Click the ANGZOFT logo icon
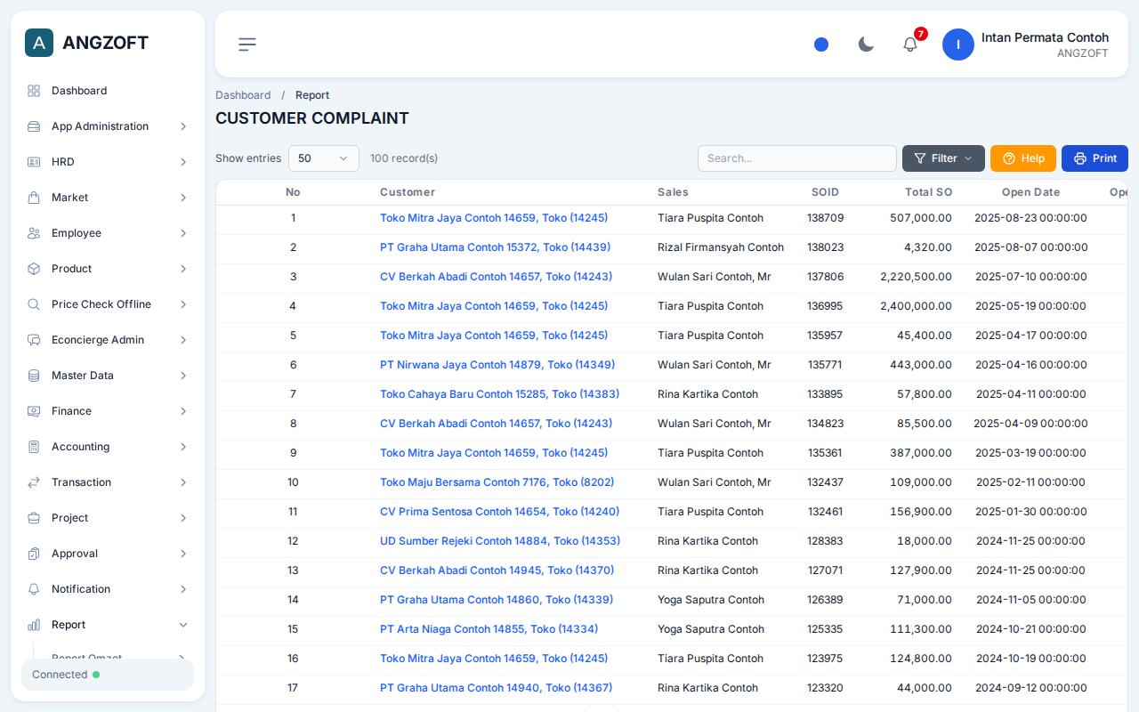 (x=39, y=43)
